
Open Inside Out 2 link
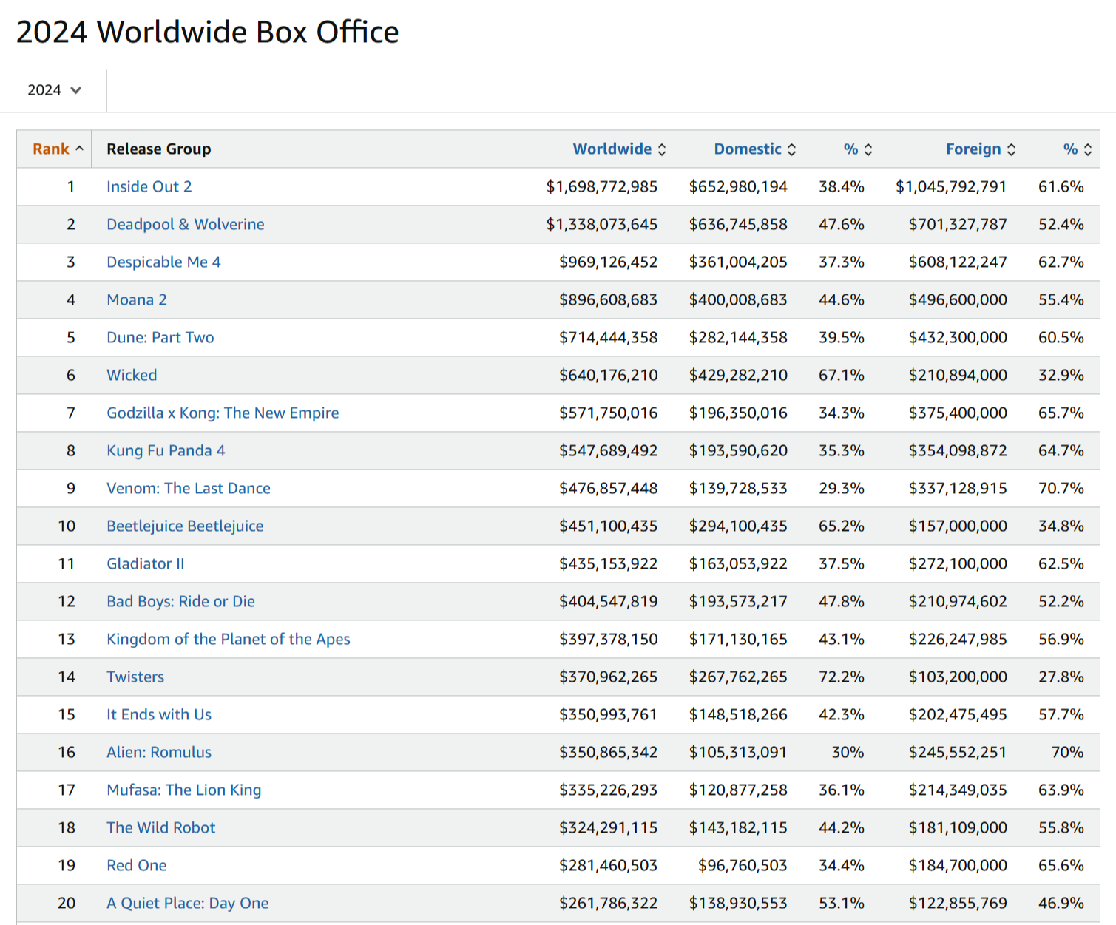tap(149, 186)
